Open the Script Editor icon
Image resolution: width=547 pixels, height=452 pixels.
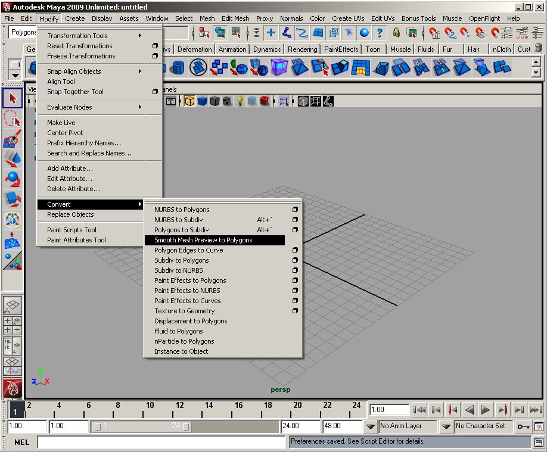(539, 442)
